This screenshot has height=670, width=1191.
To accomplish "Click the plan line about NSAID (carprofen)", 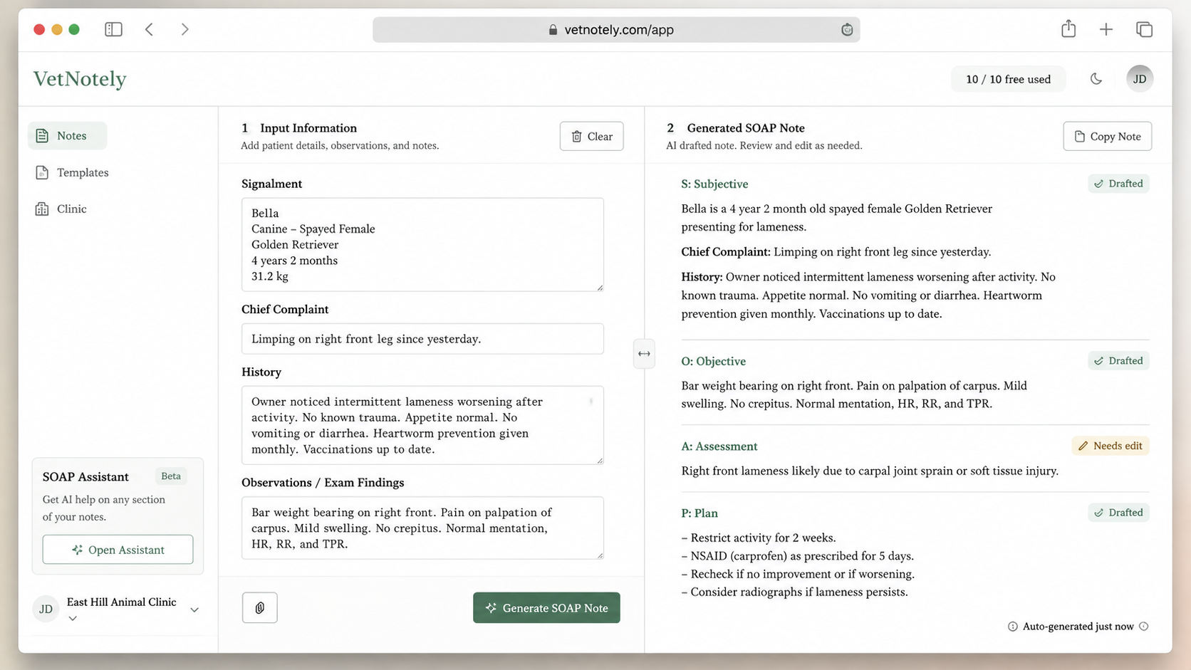I will pyautogui.click(x=797, y=556).
